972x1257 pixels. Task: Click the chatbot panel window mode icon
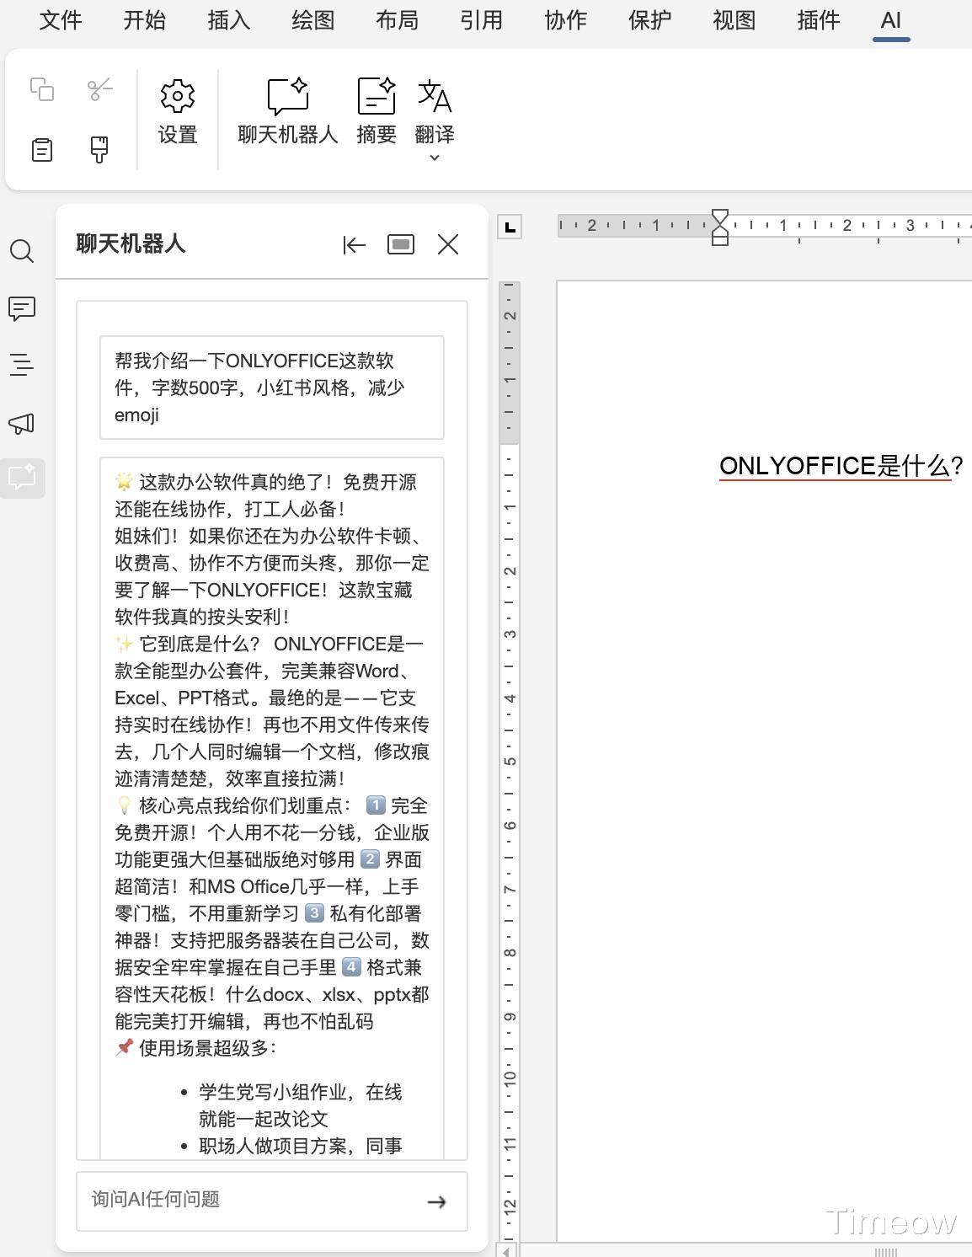tap(401, 245)
